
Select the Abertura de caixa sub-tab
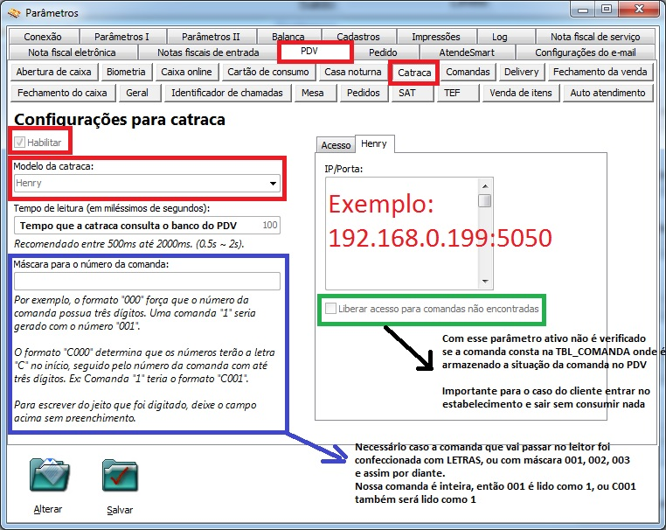point(54,72)
